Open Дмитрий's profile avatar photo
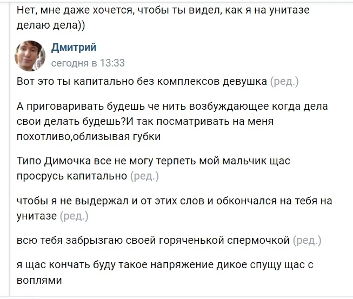 (30, 56)
